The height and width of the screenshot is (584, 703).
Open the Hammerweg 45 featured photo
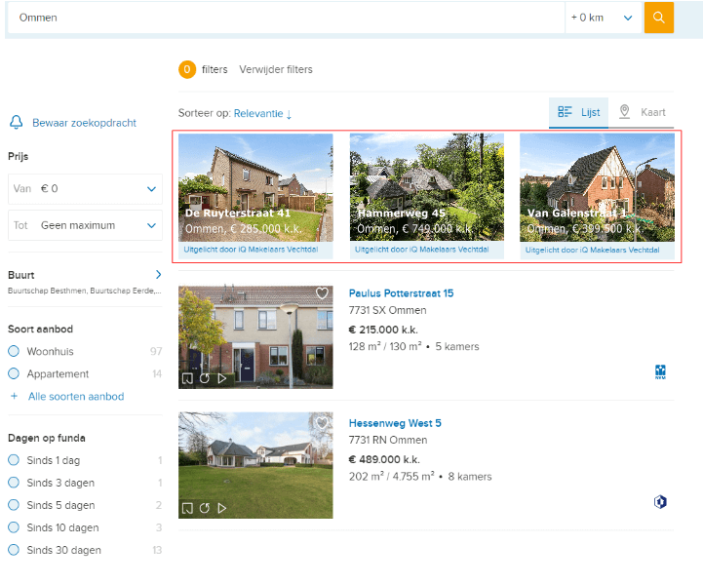pos(427,187)
